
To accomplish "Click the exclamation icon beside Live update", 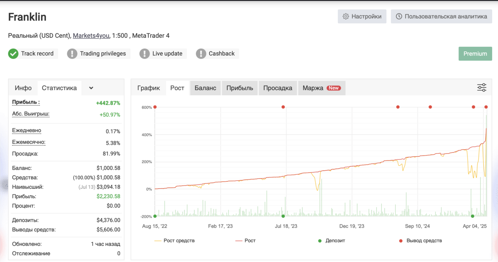I will point(144,54).
